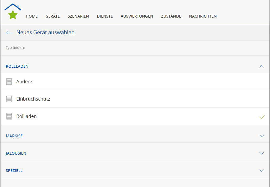Open the NACHRICHTEN menu
This screenshot has height=187, width=270.
[x=203, y=16]
